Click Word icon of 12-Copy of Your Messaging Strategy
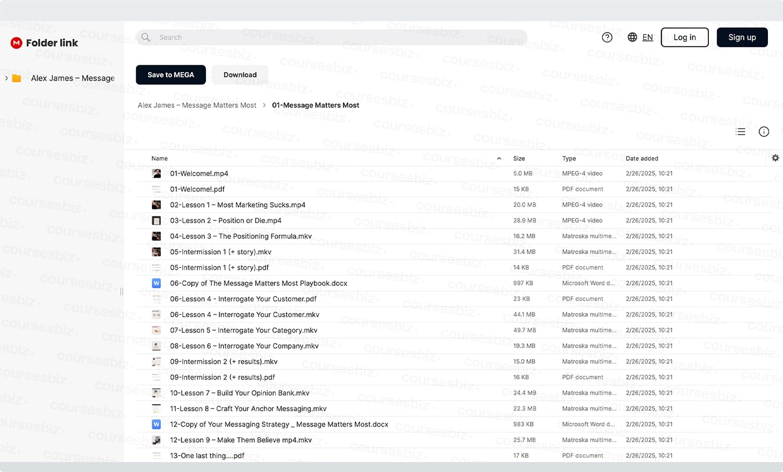This screenshot has width=783, height=472. [x=156, y=424]
